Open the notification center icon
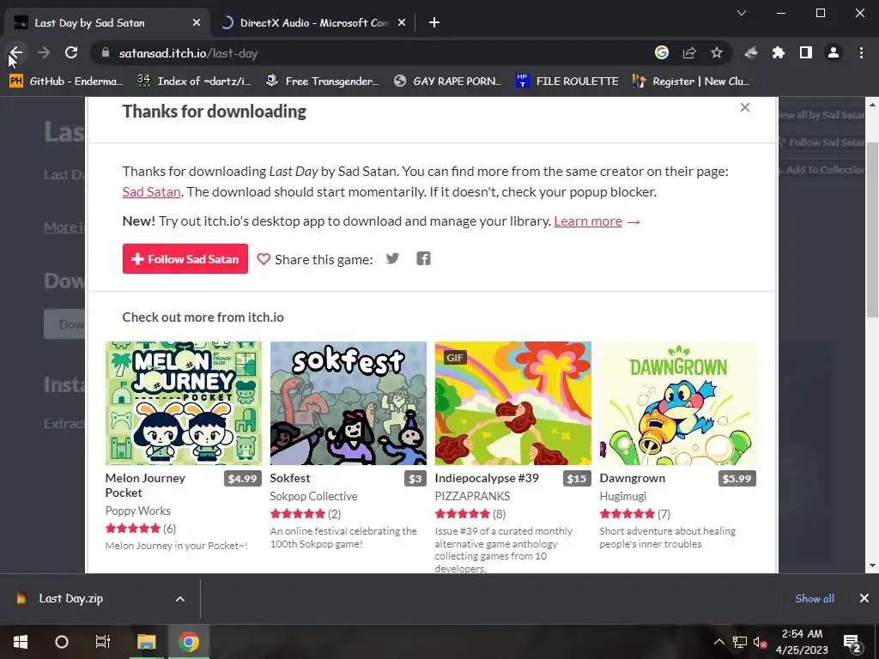Screen dimensions: 879x659 click(852, 642)
